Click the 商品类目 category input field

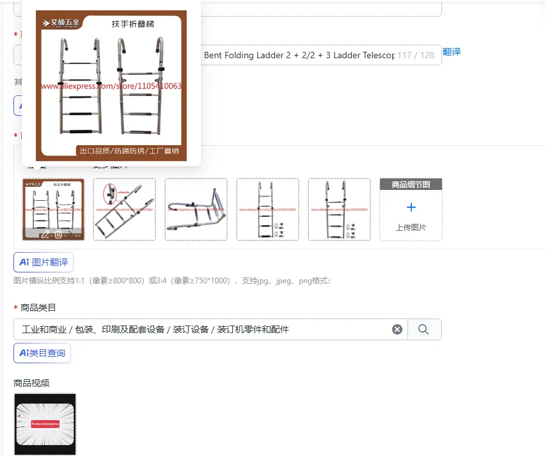(x=210, y=329)
